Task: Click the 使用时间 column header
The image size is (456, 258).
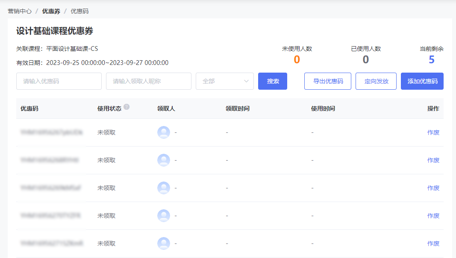Action: click(323, 108)
